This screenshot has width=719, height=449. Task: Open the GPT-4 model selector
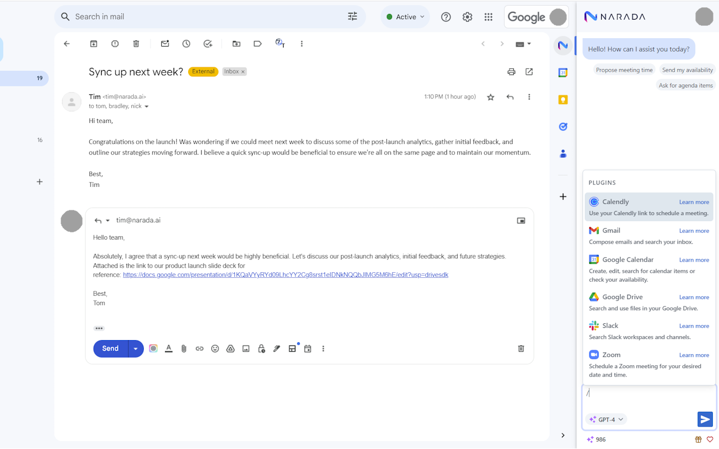click(x=606, y=419)
